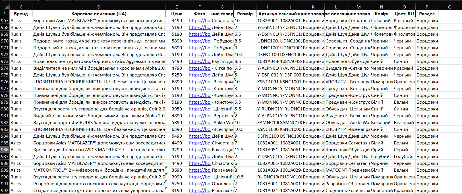Click the 'Asics' brand cell in row 973
462x194 pixels.
[x=21, y=61]
